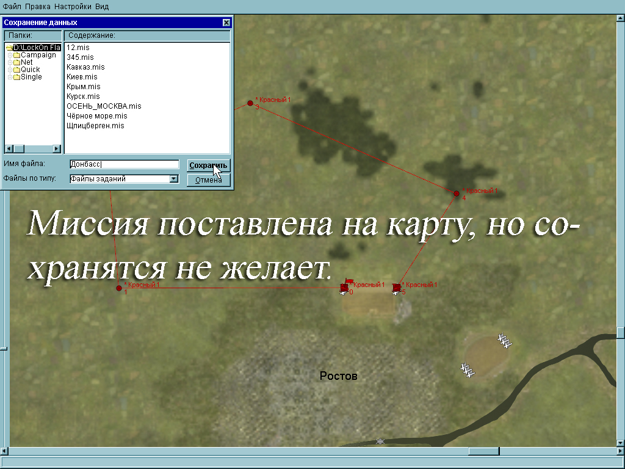Image resolution: width=625 pixels, height=469 pixels.
Task: Select file Кавказ.mis
Action: coord(85,67)
